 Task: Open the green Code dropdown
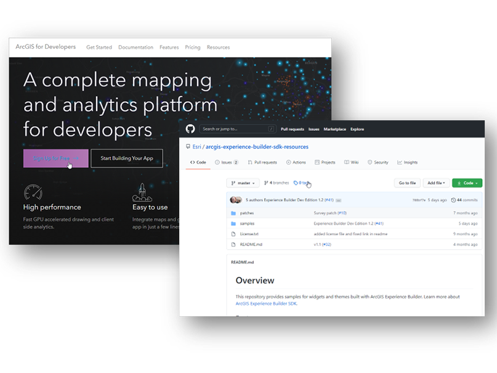point(467,183)
